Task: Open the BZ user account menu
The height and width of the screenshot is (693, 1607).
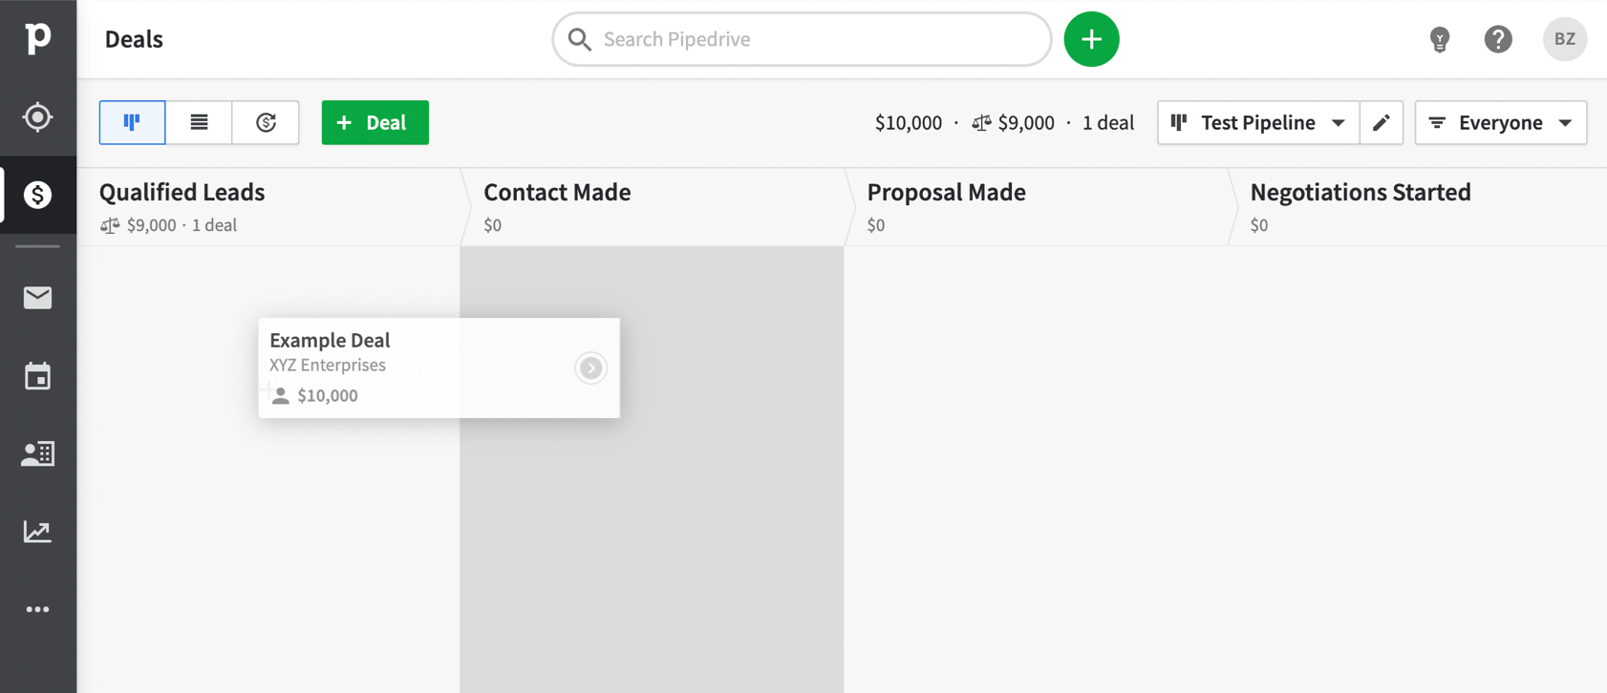Action: coord(1564,39)
